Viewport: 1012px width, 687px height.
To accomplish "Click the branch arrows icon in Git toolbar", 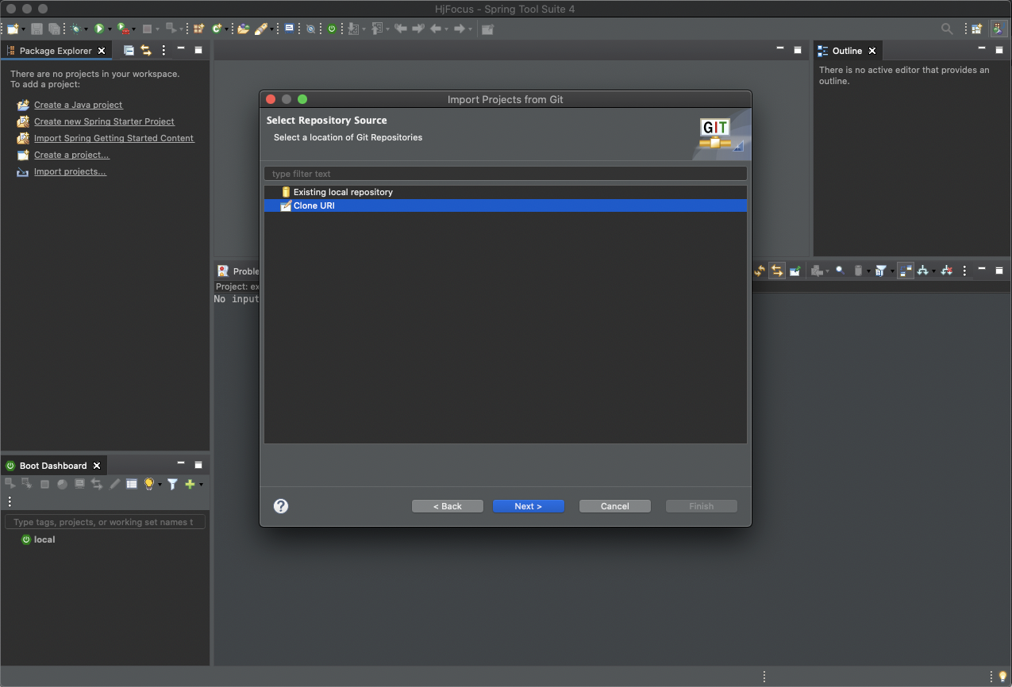I will point(922,271).
